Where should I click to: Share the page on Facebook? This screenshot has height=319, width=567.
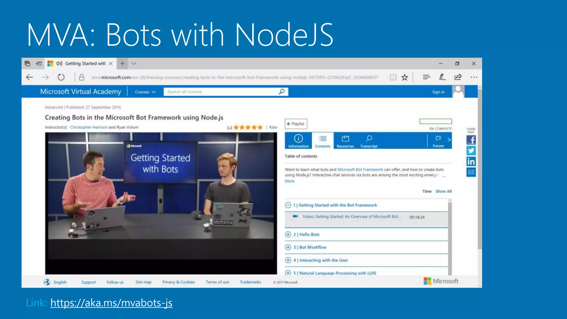pos(471,140)
